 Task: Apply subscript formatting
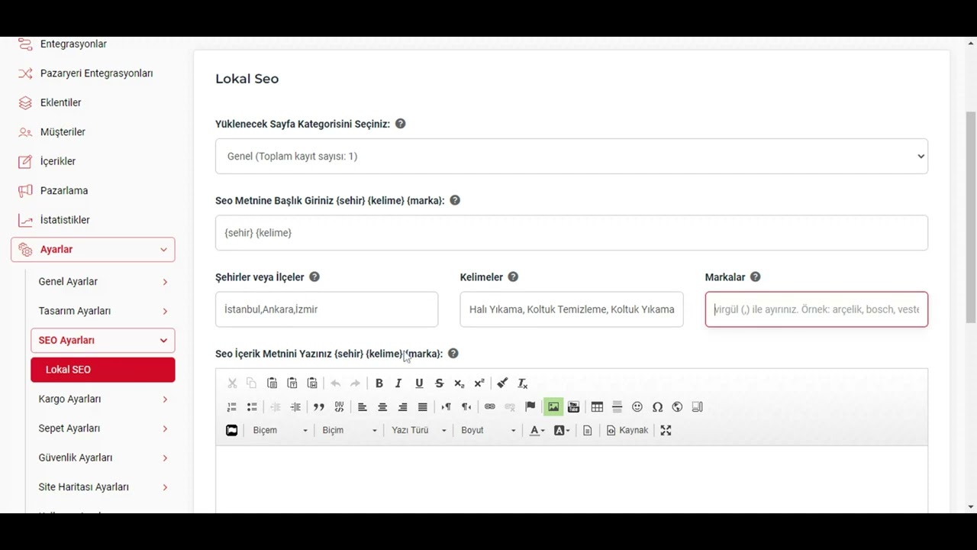click(x=459, y=383)
